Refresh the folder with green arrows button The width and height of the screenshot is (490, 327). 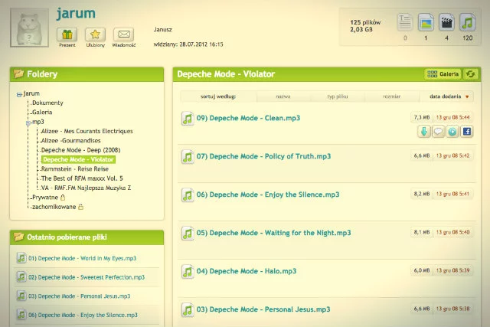pos(471,74)
